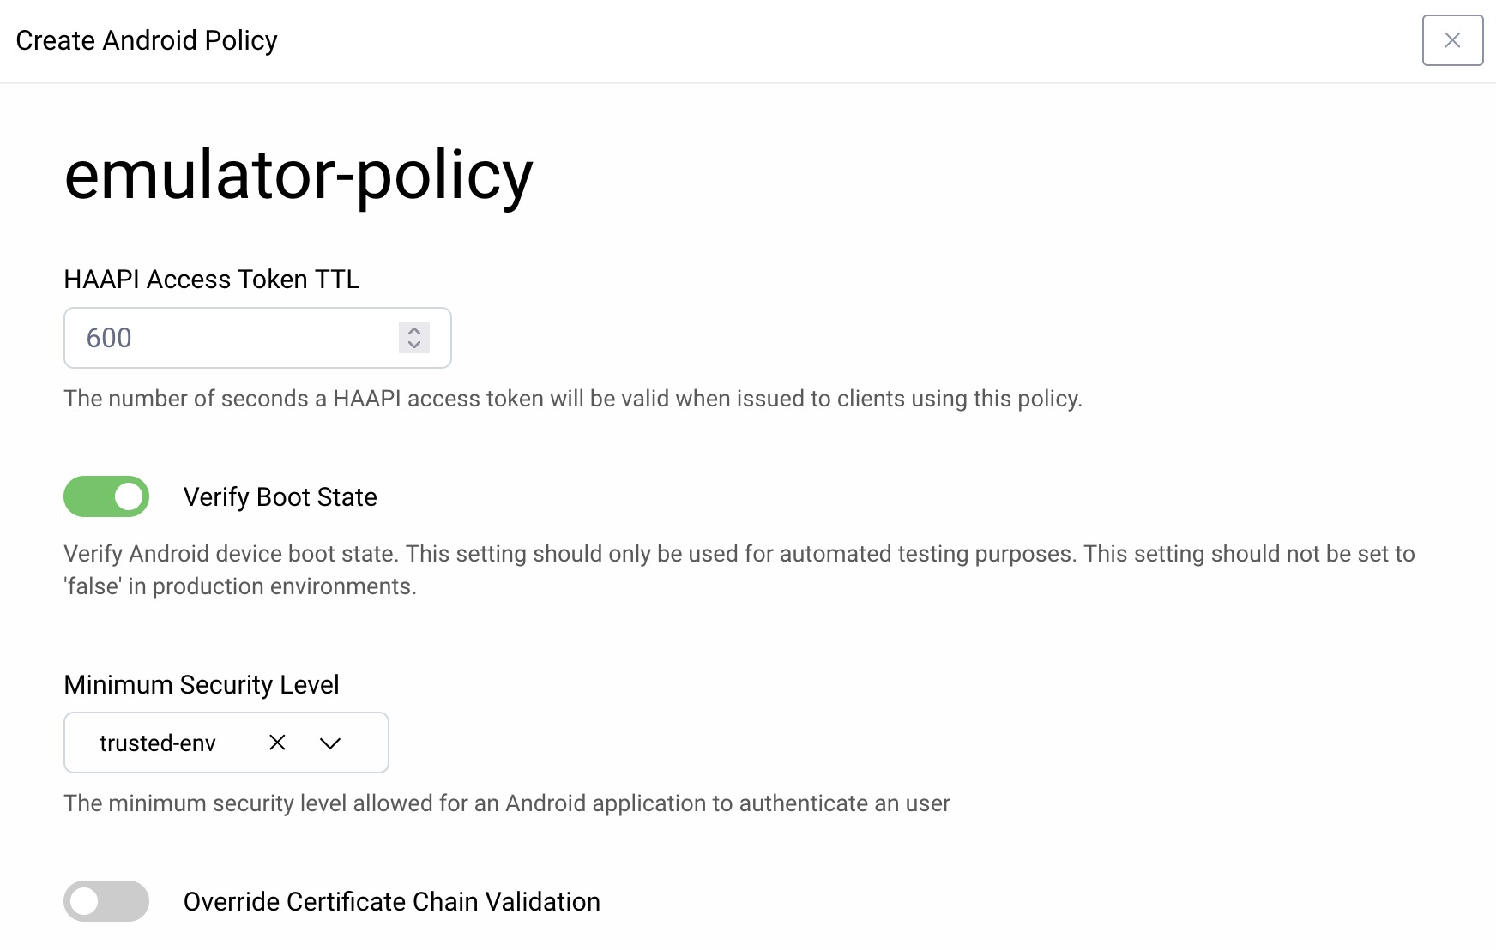Enable Override Certificate Chain Validation toggle
This screenshot has height=950, width=1496.
[106, 901]
